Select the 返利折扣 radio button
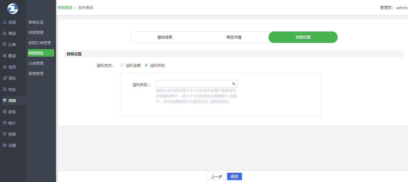This screenshot has height=182, width=408. pos(146,65)
